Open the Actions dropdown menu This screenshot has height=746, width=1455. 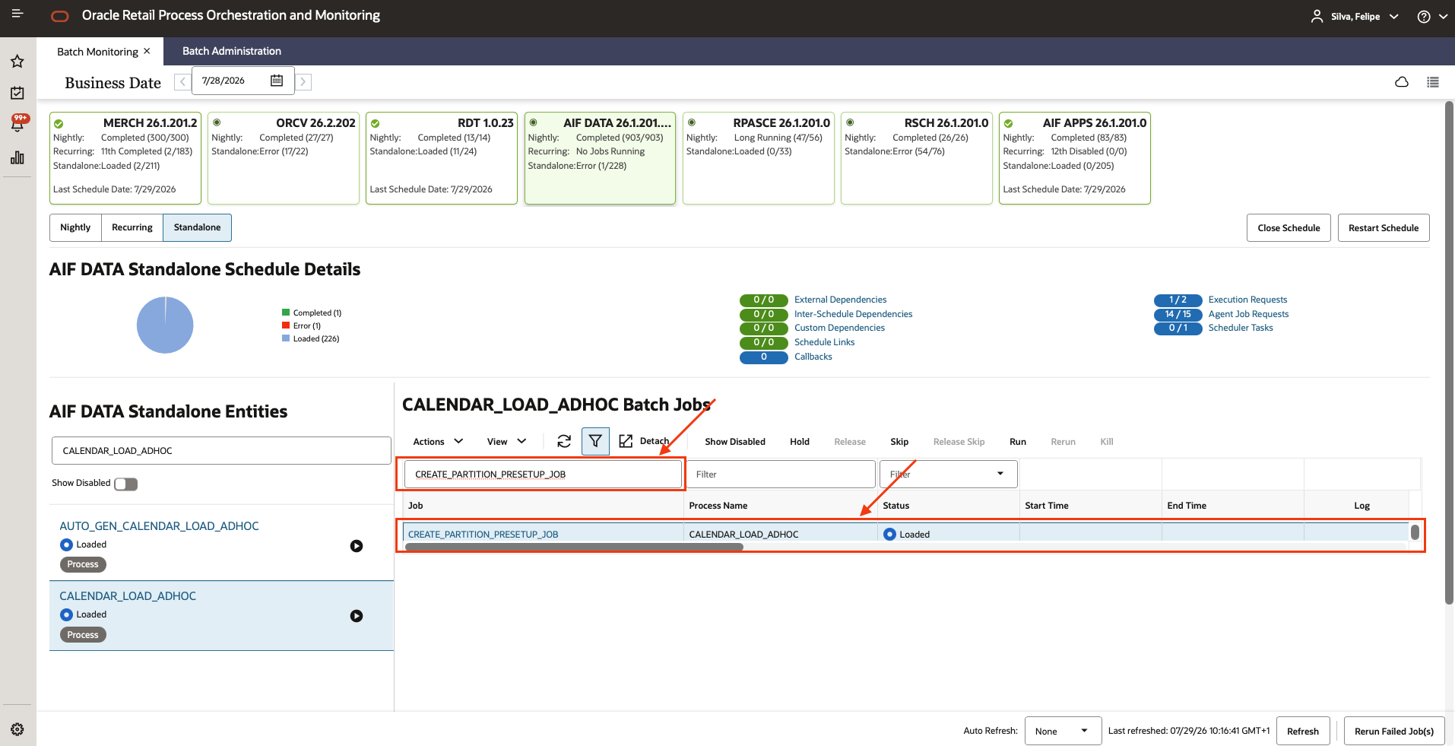tap(438, 442)
